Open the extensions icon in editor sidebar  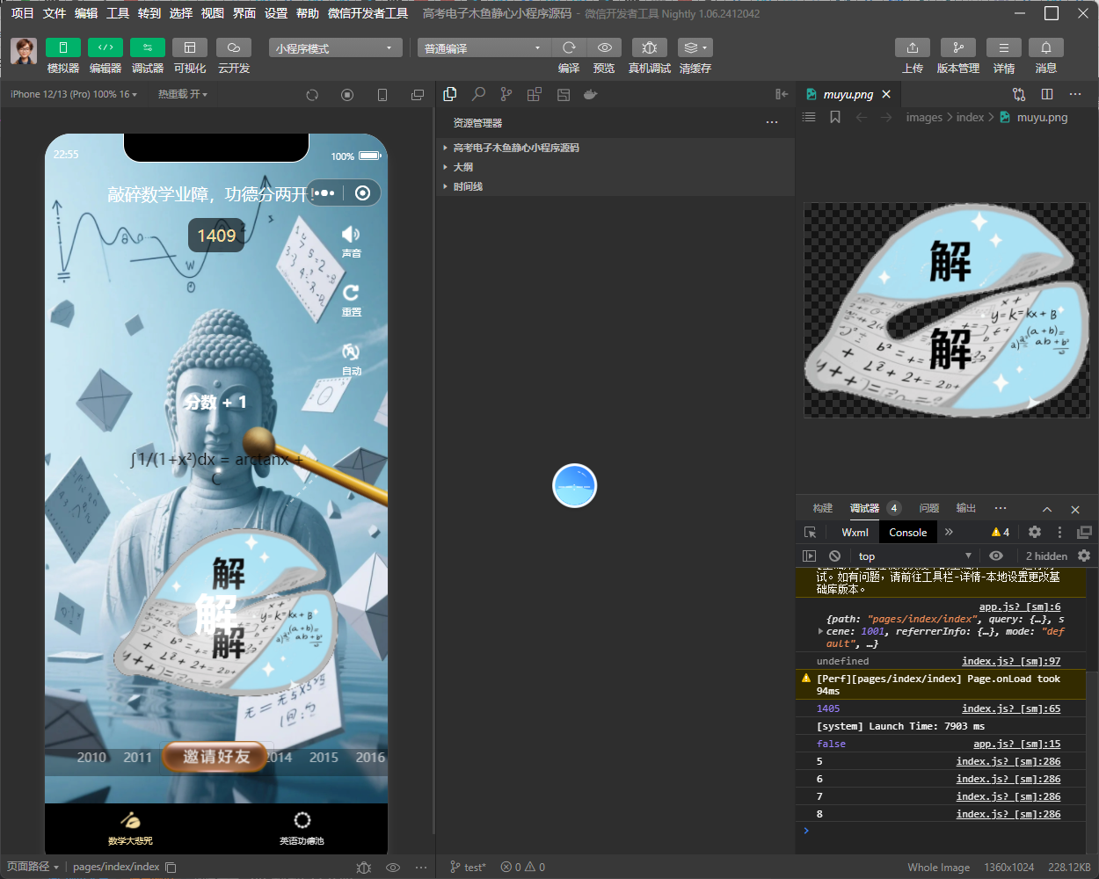(535, 94)
